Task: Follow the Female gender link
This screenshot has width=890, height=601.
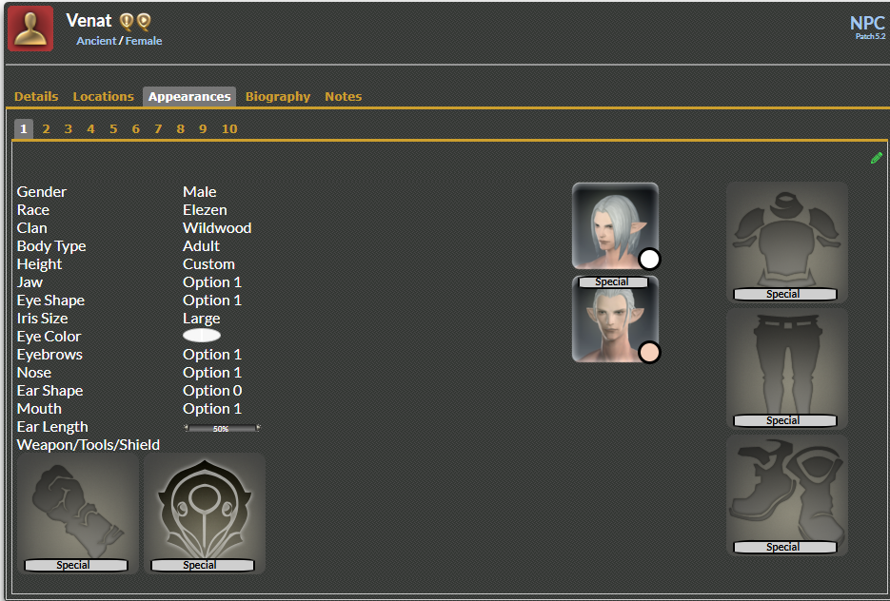Action: coord(144,41)
